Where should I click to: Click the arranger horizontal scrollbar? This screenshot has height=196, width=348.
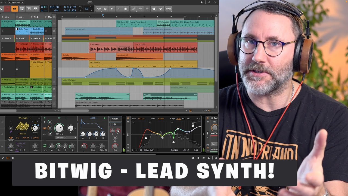pyautogui.click(x=74, y=111)
